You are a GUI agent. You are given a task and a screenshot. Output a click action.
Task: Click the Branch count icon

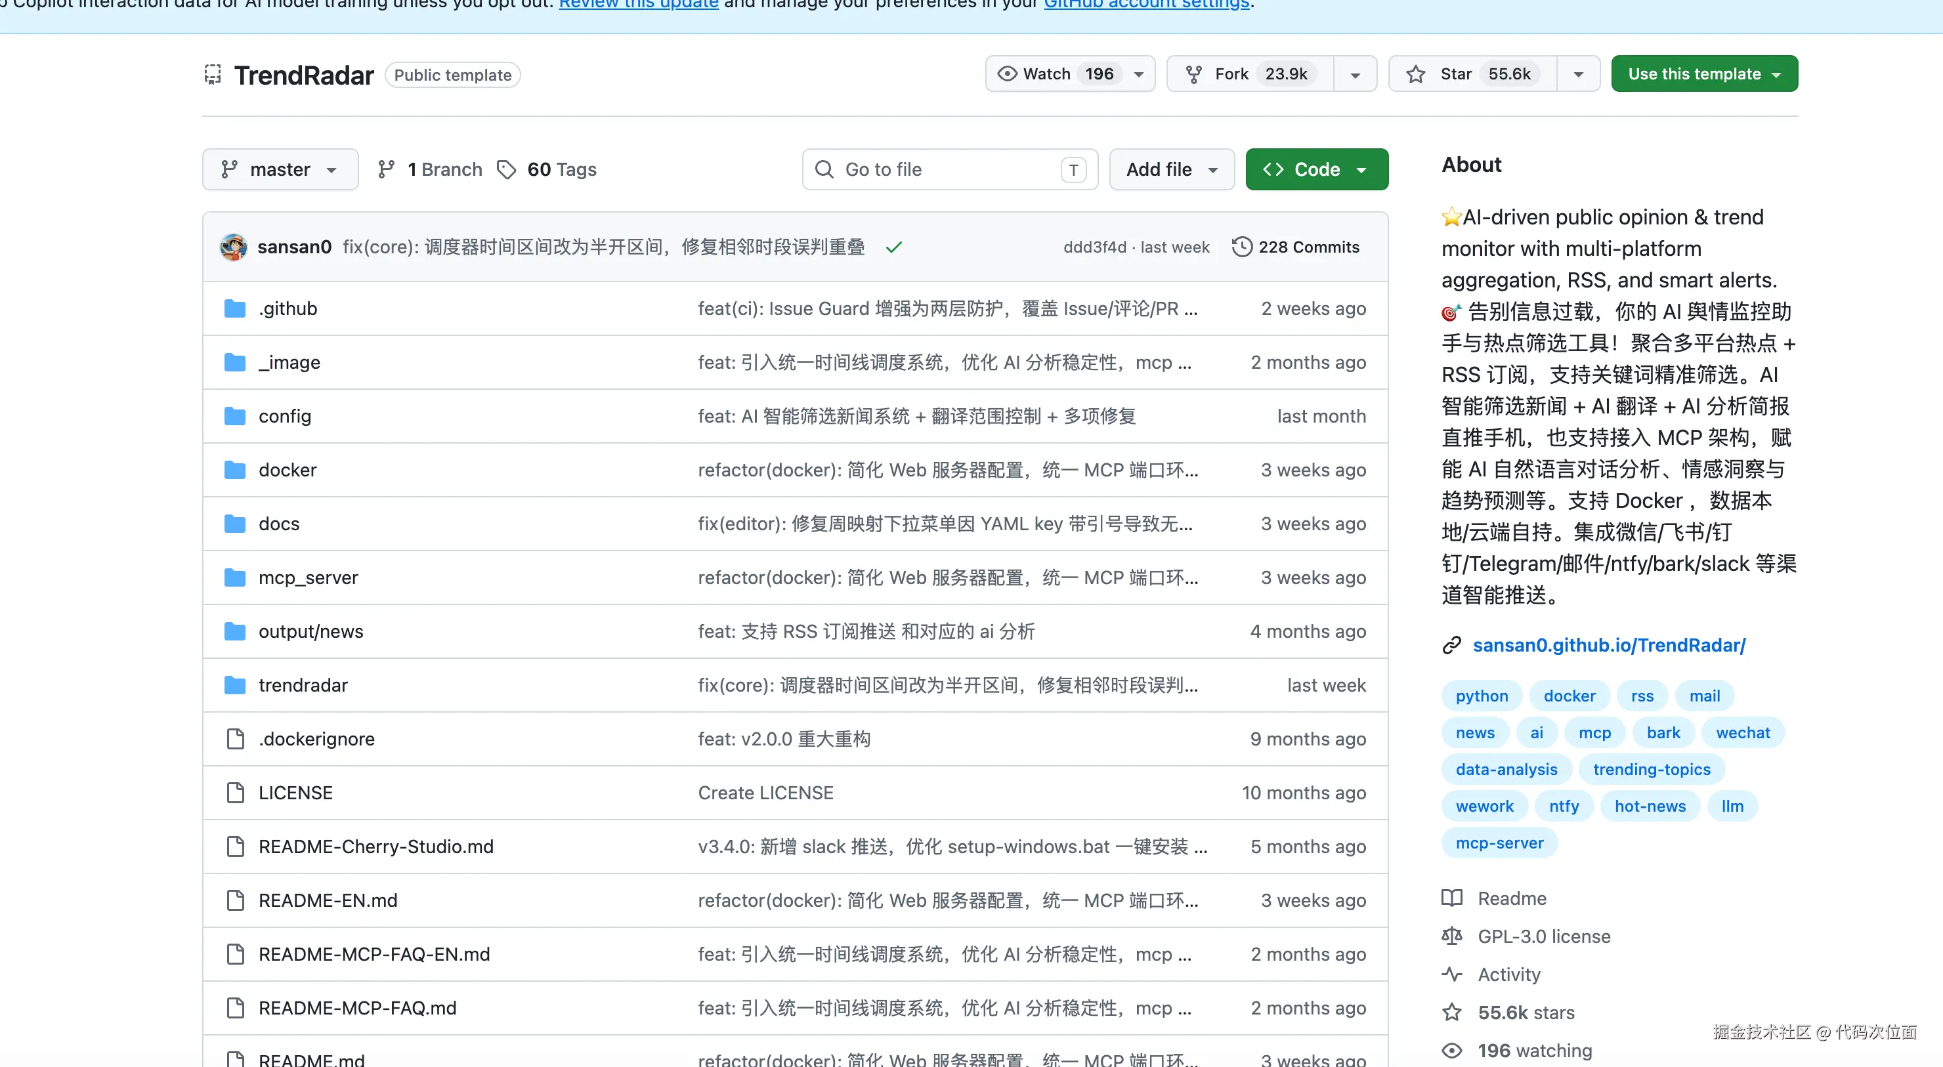click(x=386, y=170)
